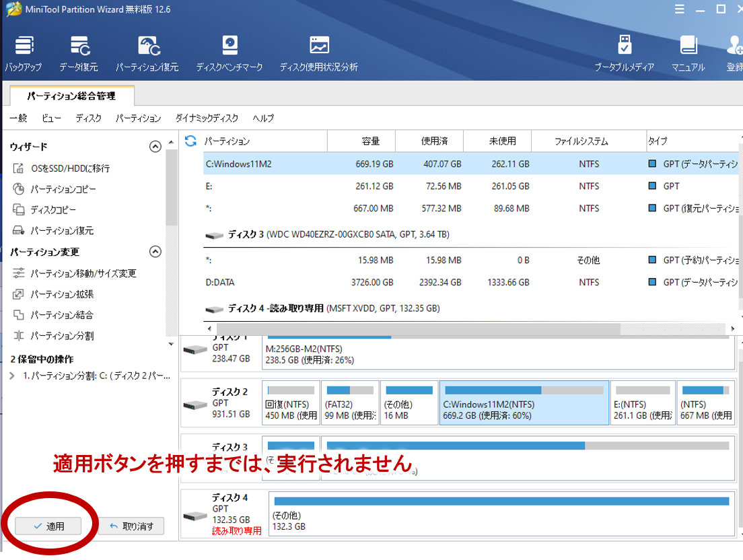Image resolution: width=743 pixels, height=560 pixels.
Task: Click (その他) 132.3 GB block on disk 4
Action: pyautogui.click(x=501, y=514)
